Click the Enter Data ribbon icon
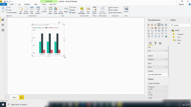 pos(32,10)
